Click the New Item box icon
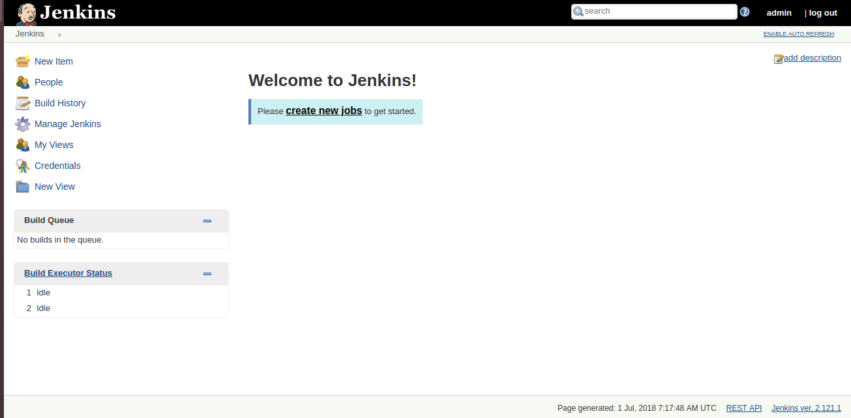Image resolution: width=851 pixels, height=418 pixels. [x=23, y=61]
